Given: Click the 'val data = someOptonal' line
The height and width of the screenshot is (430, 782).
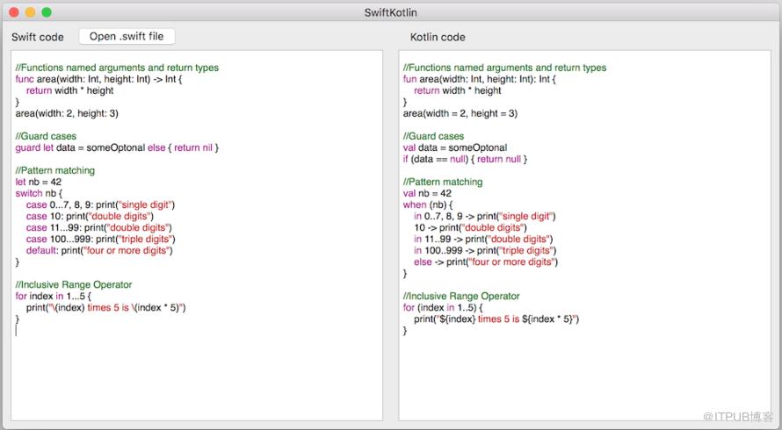Looking at the screenshot, I should (x=455, y=148).
